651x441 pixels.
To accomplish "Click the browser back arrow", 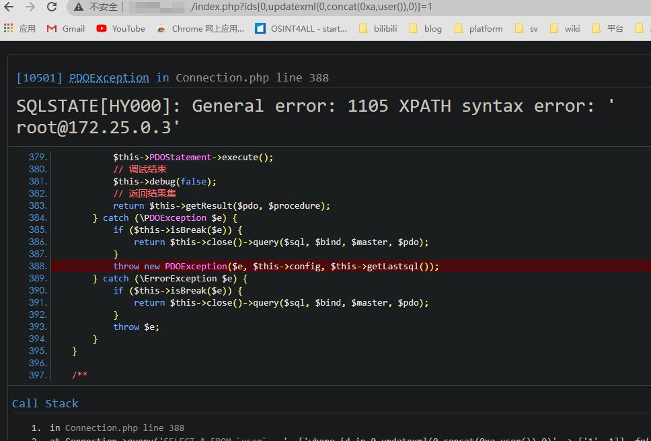I will [10, 7].
